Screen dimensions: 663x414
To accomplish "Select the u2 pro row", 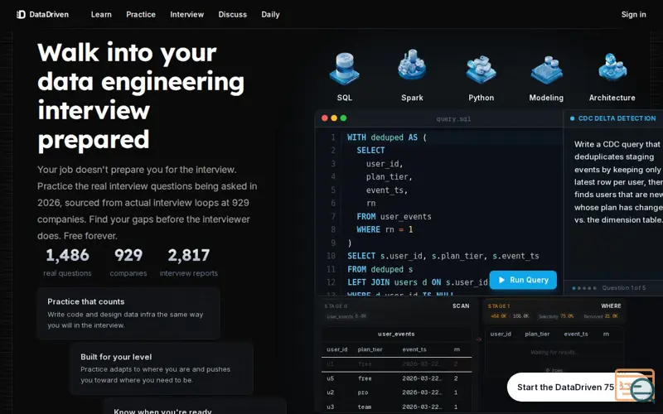I will coord(396,392).
